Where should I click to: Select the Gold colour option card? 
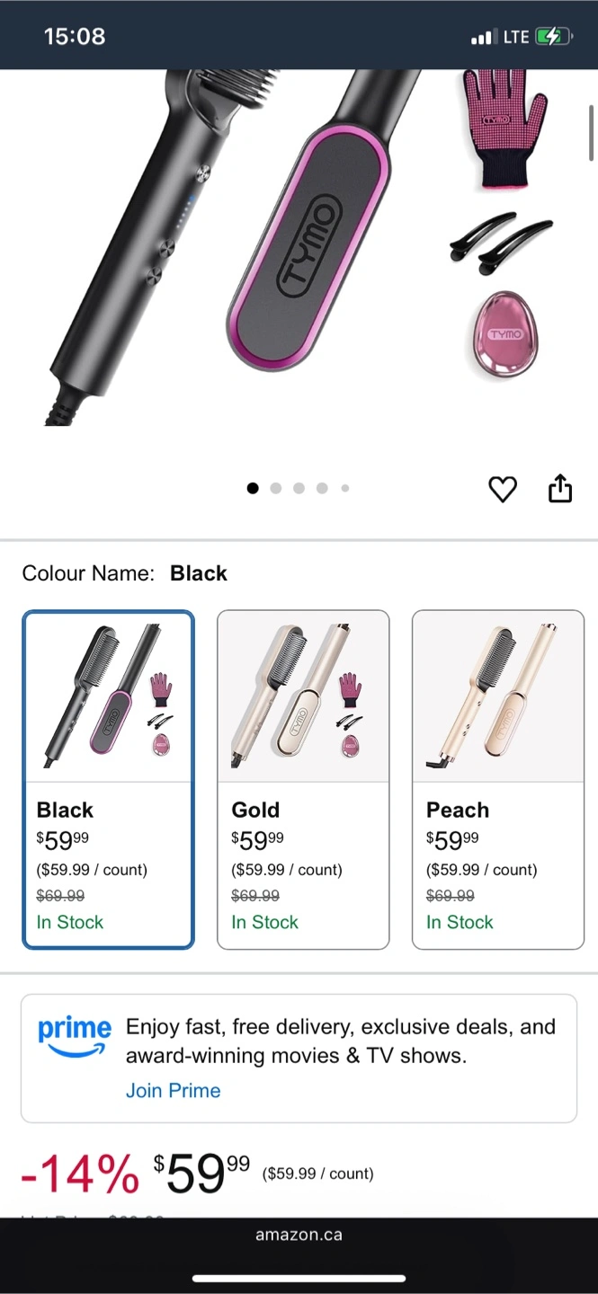pyautogui.click(x=303, y=779)
